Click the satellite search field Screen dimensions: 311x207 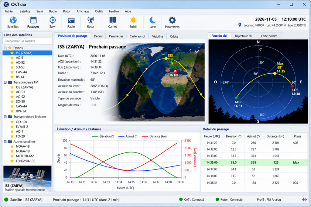coord(27,41)
